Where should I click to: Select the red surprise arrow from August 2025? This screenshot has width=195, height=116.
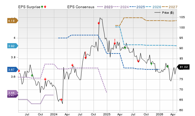(x=138, y=61)
